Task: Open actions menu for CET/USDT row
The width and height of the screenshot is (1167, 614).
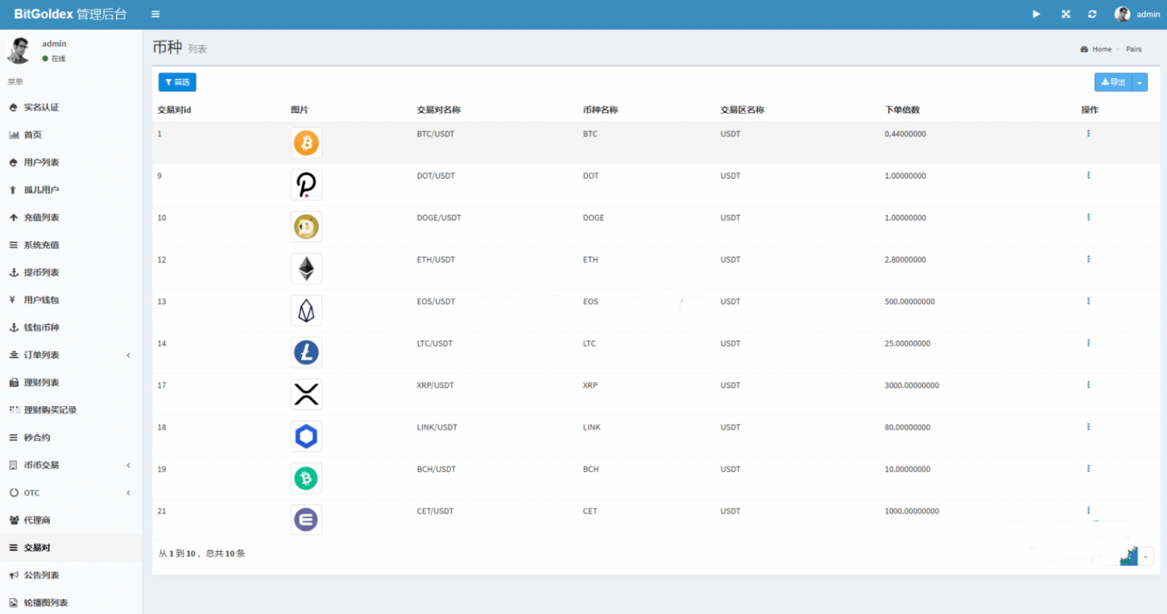Action: pyautogui.click(x=1088, y=511)
